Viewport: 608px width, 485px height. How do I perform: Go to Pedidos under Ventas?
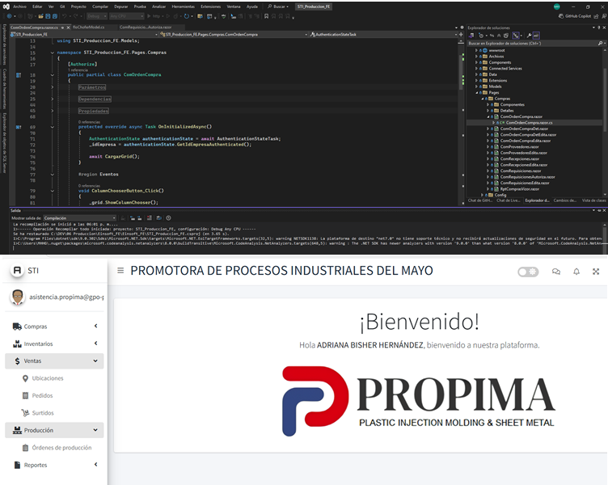[42, 395]
